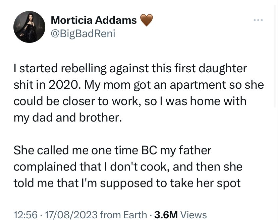Click the line starting "I started rebelling"
Viewport: 278px width, 223px height.
(130, 69)
